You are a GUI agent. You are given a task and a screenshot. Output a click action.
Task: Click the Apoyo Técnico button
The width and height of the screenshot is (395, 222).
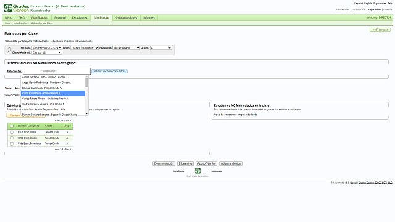[206, 163]
